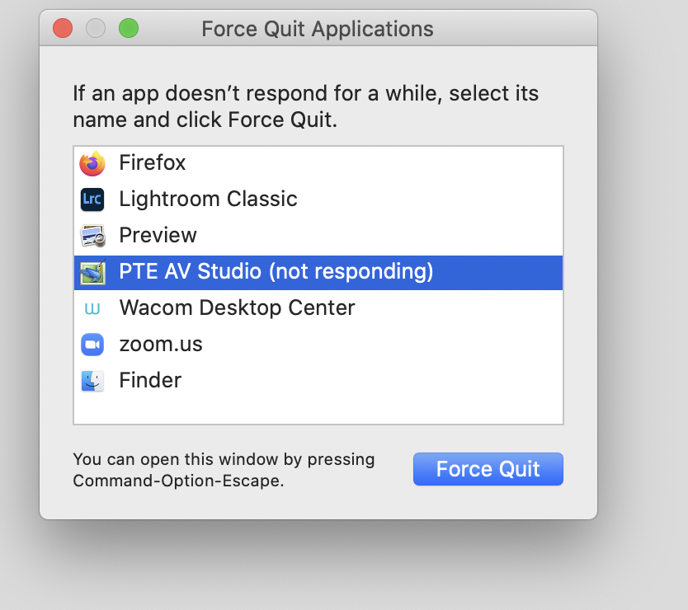Click the Preview app icon
688x610 pixels.
pos(92,236)
